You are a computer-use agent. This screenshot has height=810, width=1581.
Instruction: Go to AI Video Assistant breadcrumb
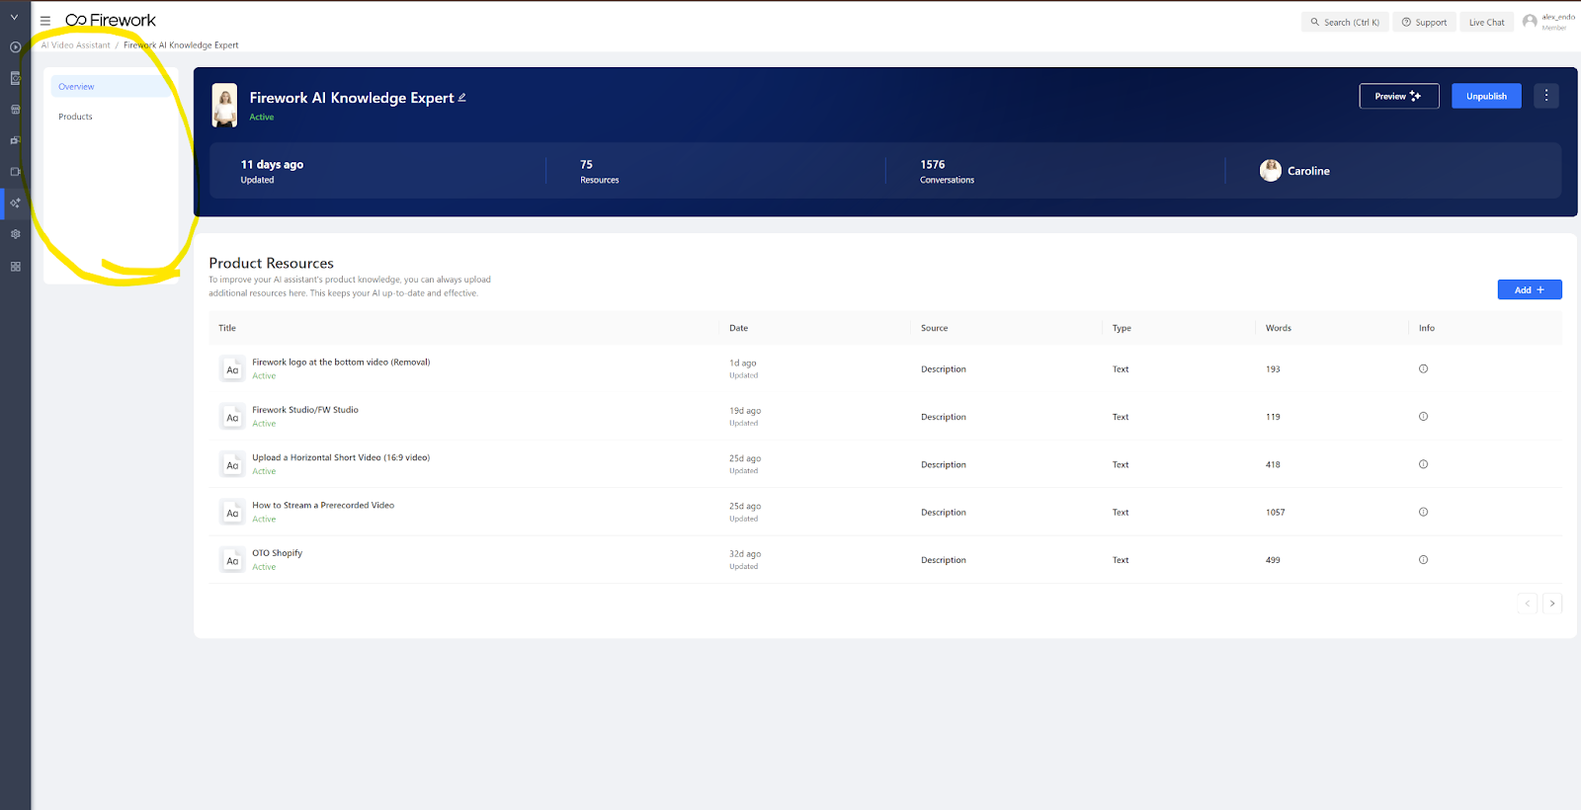(x=76, y=45)
